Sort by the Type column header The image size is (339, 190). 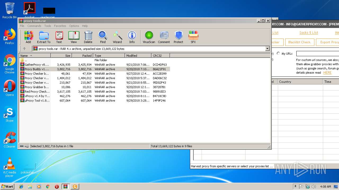click(109, 56)
